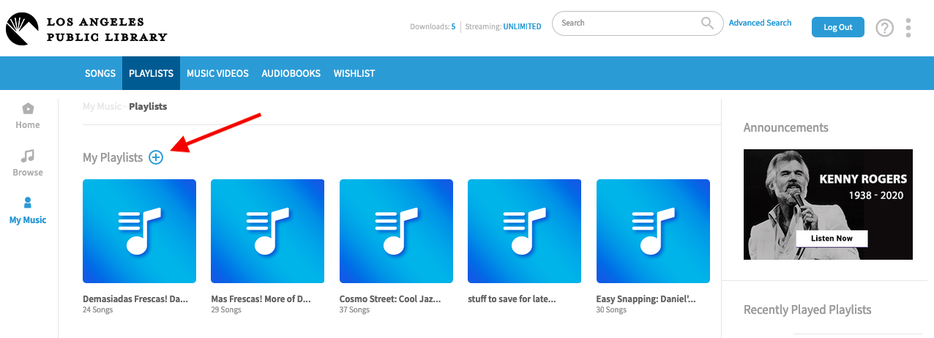Open the Music Videos tab

217,74
